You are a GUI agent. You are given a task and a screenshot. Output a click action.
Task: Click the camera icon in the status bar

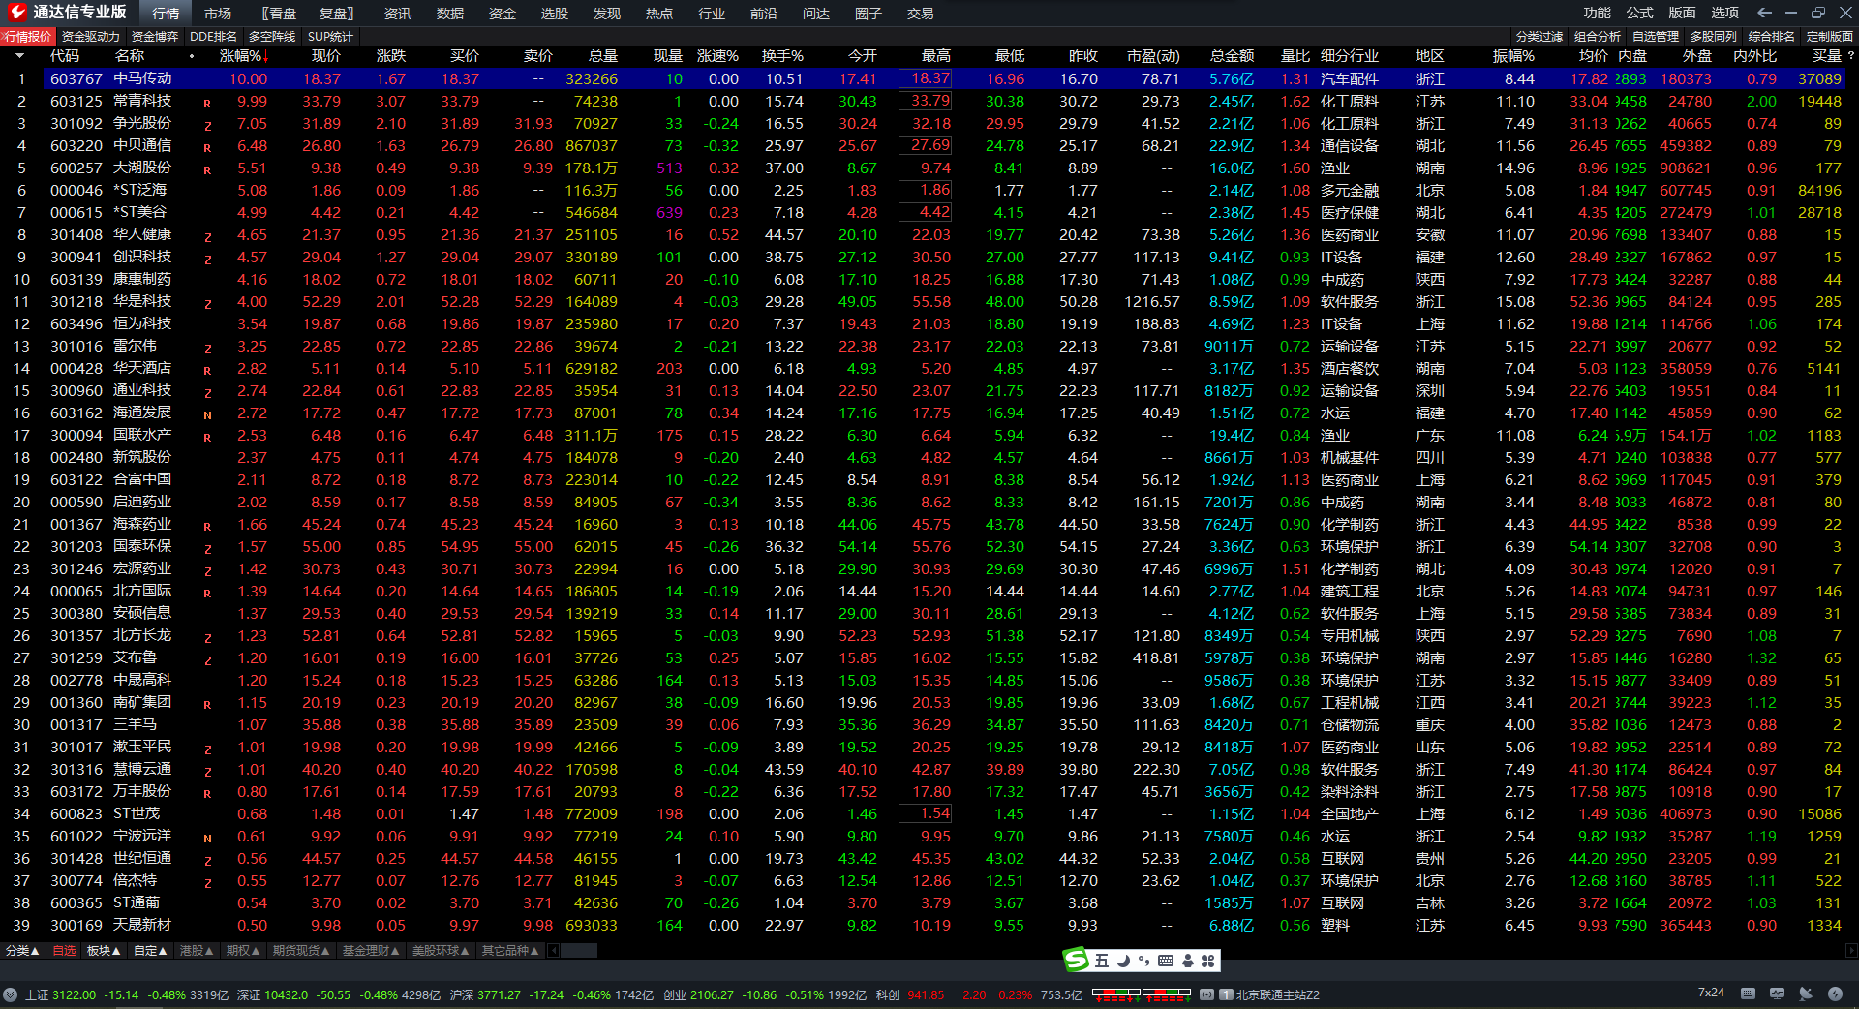[1206, 994]
